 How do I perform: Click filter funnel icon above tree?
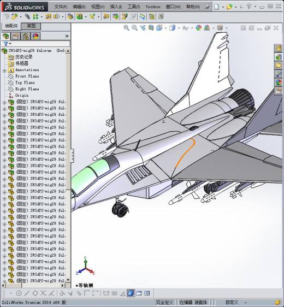pos(6,44)
